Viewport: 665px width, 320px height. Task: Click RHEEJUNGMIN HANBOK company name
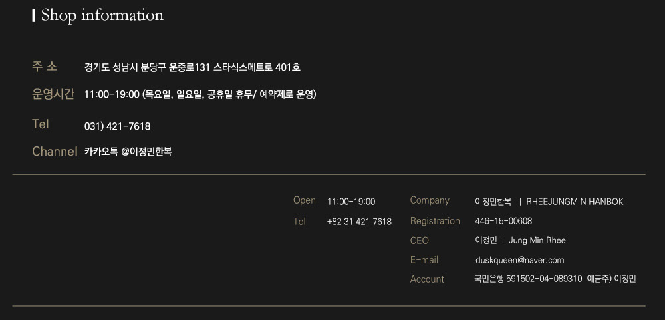(x=575, y=202)
